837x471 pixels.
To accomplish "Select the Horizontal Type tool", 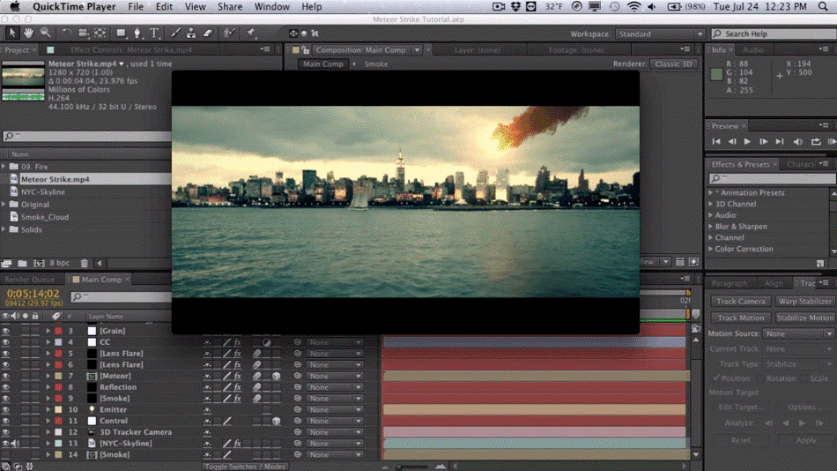I will pyautogui.click(x=154, y=34).
